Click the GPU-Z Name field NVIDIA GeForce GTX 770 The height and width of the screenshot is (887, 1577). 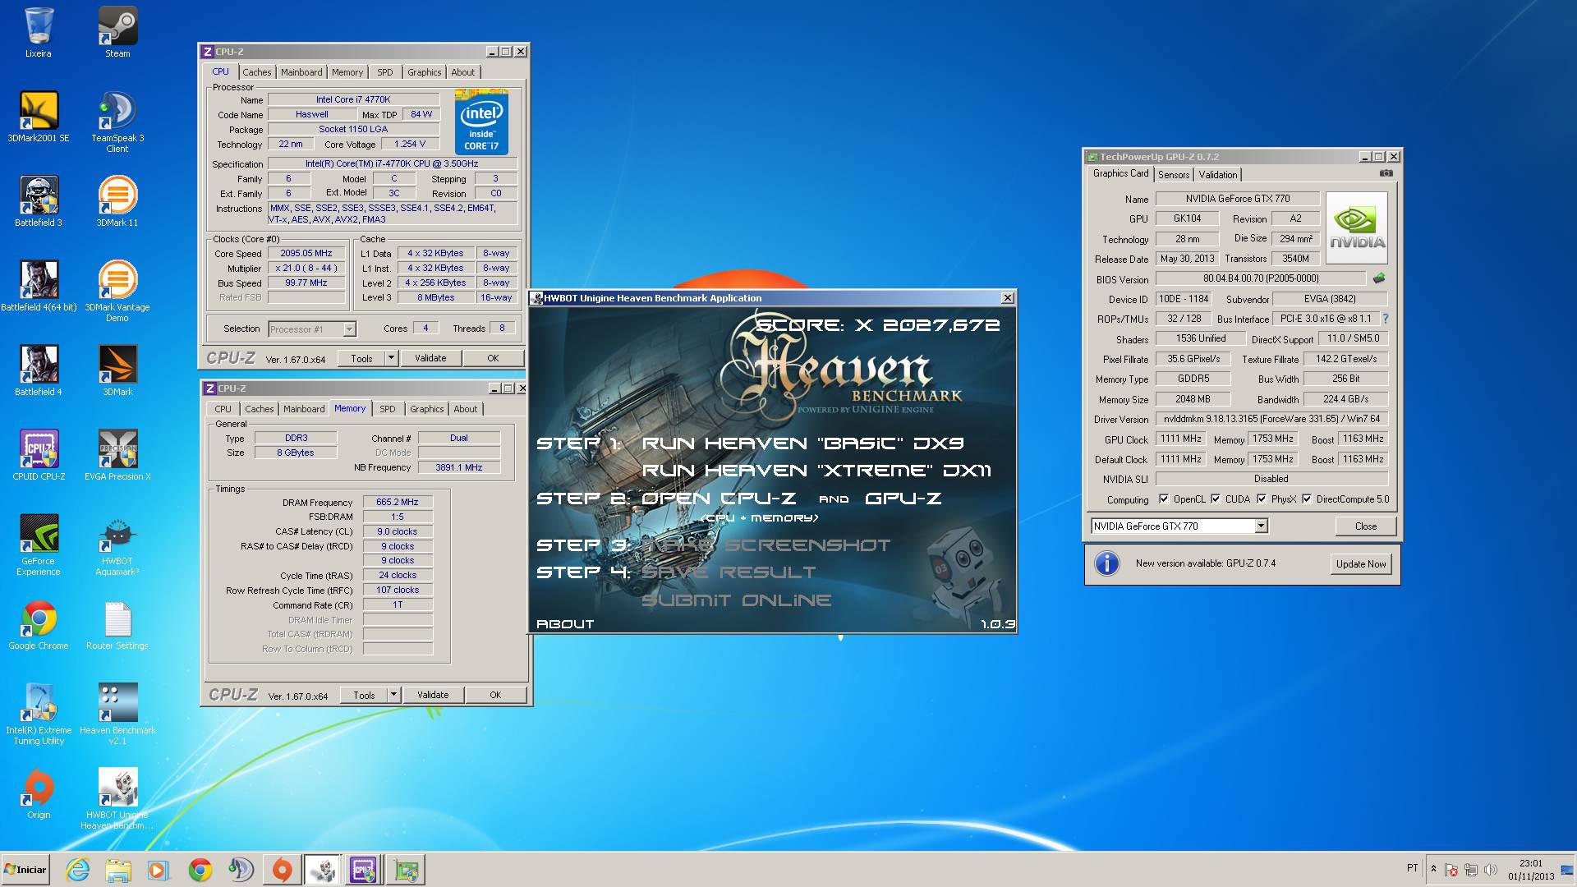[1237, 199]
